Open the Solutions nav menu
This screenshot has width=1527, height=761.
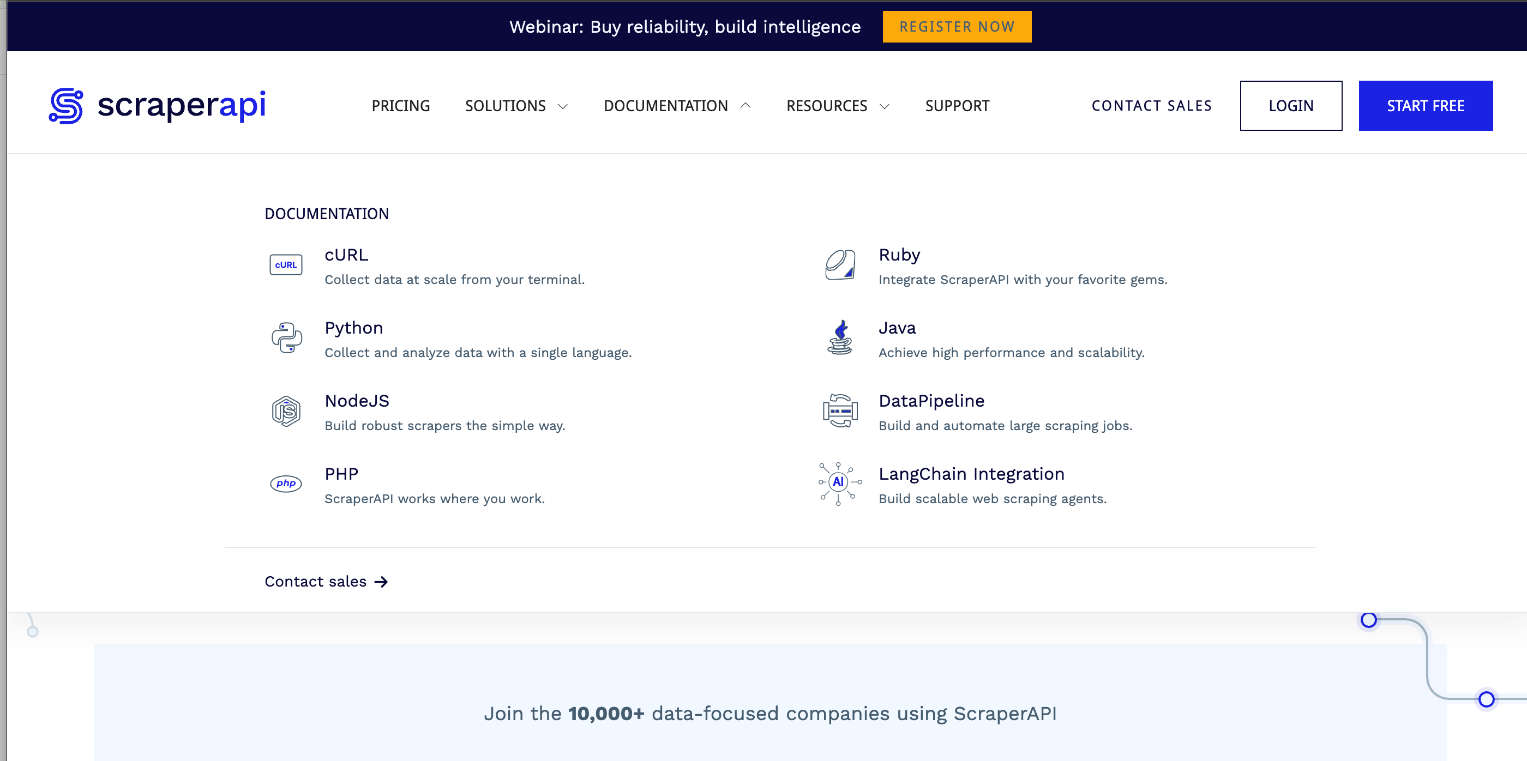506,106
